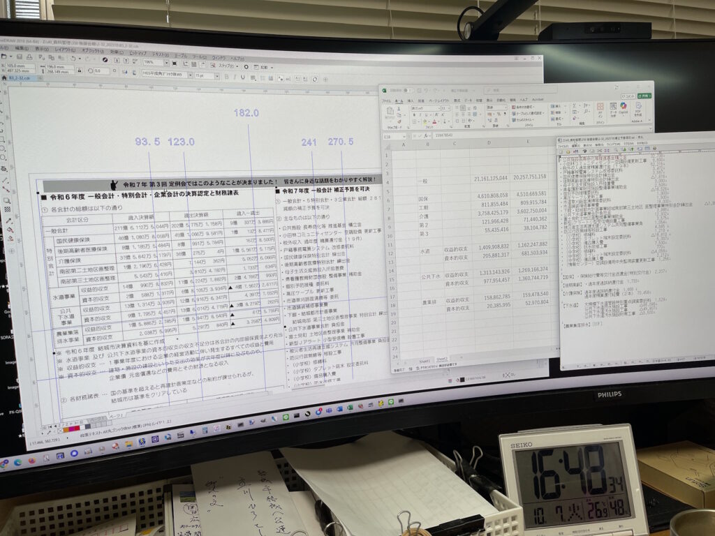
Task: Click the Bold button in CorelDRAW text bar
Action: point(226,76)
